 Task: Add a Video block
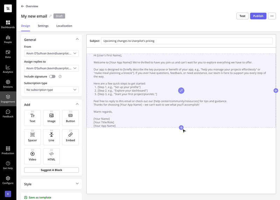click(33, 156)
